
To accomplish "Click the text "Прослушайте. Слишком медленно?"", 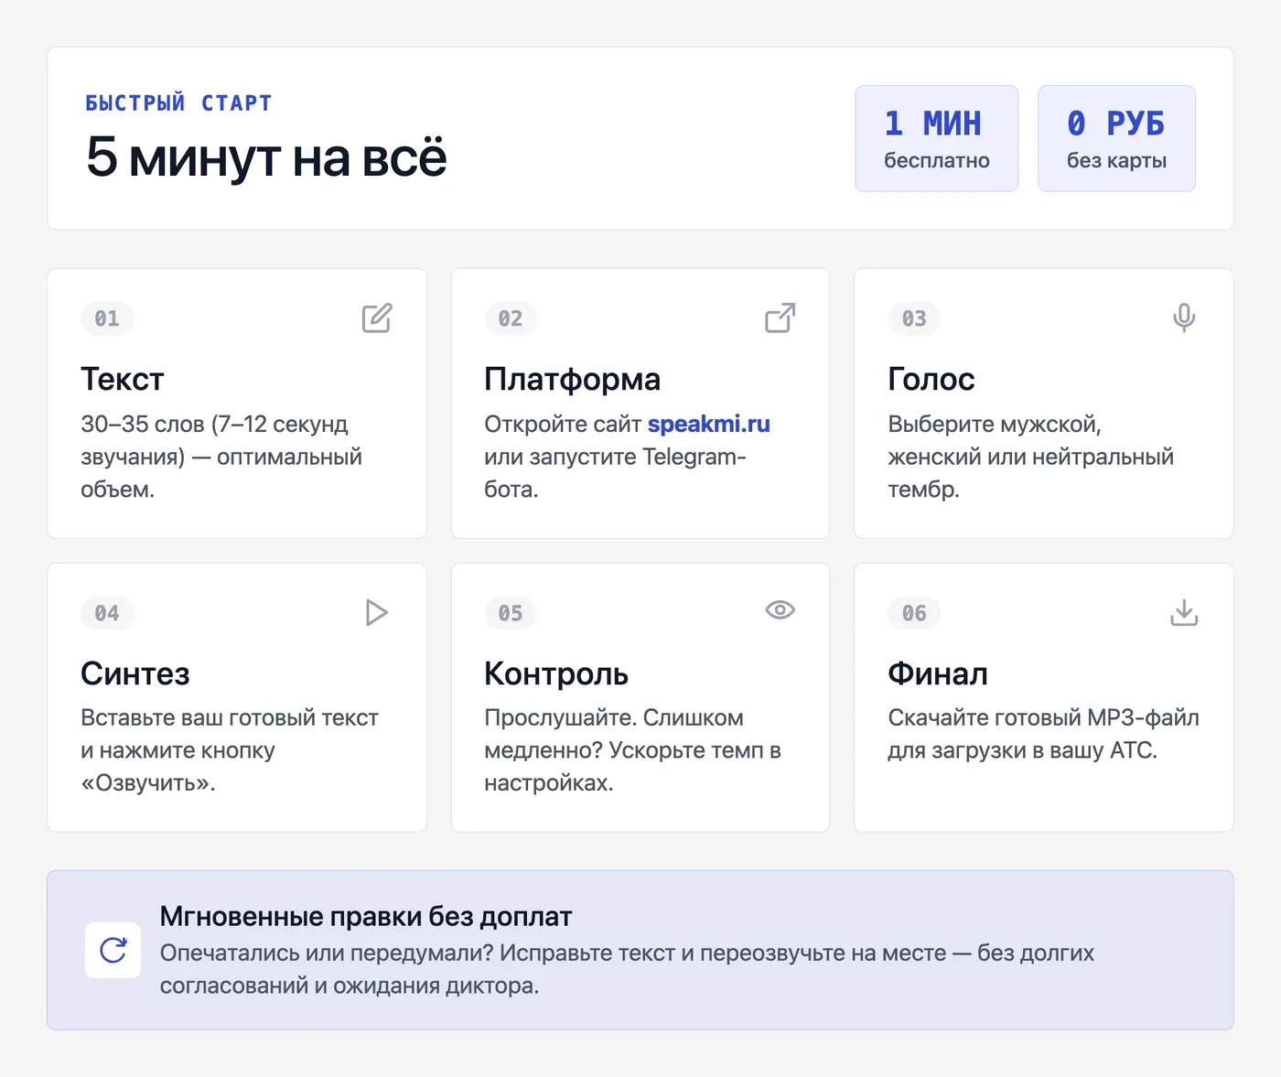I will pos(614,734).
